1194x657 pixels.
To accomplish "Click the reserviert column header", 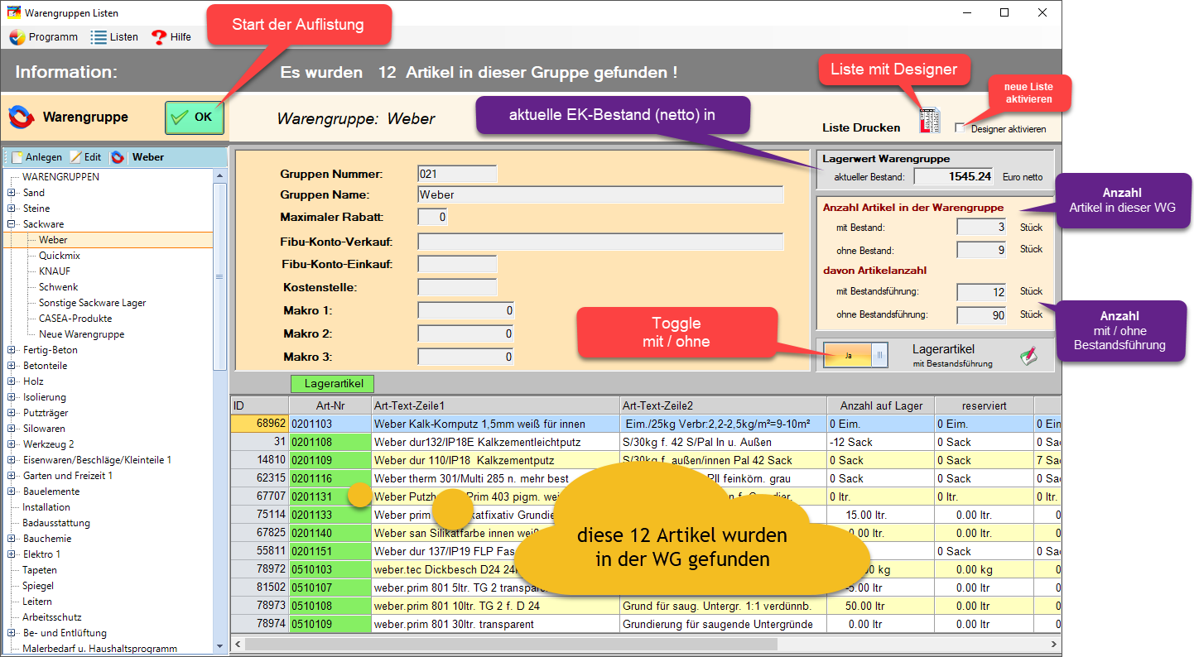I will (x=984, y=405).
